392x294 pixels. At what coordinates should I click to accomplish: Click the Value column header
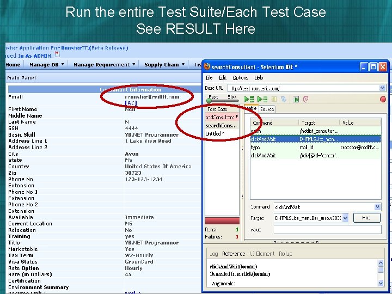[360, 122]
